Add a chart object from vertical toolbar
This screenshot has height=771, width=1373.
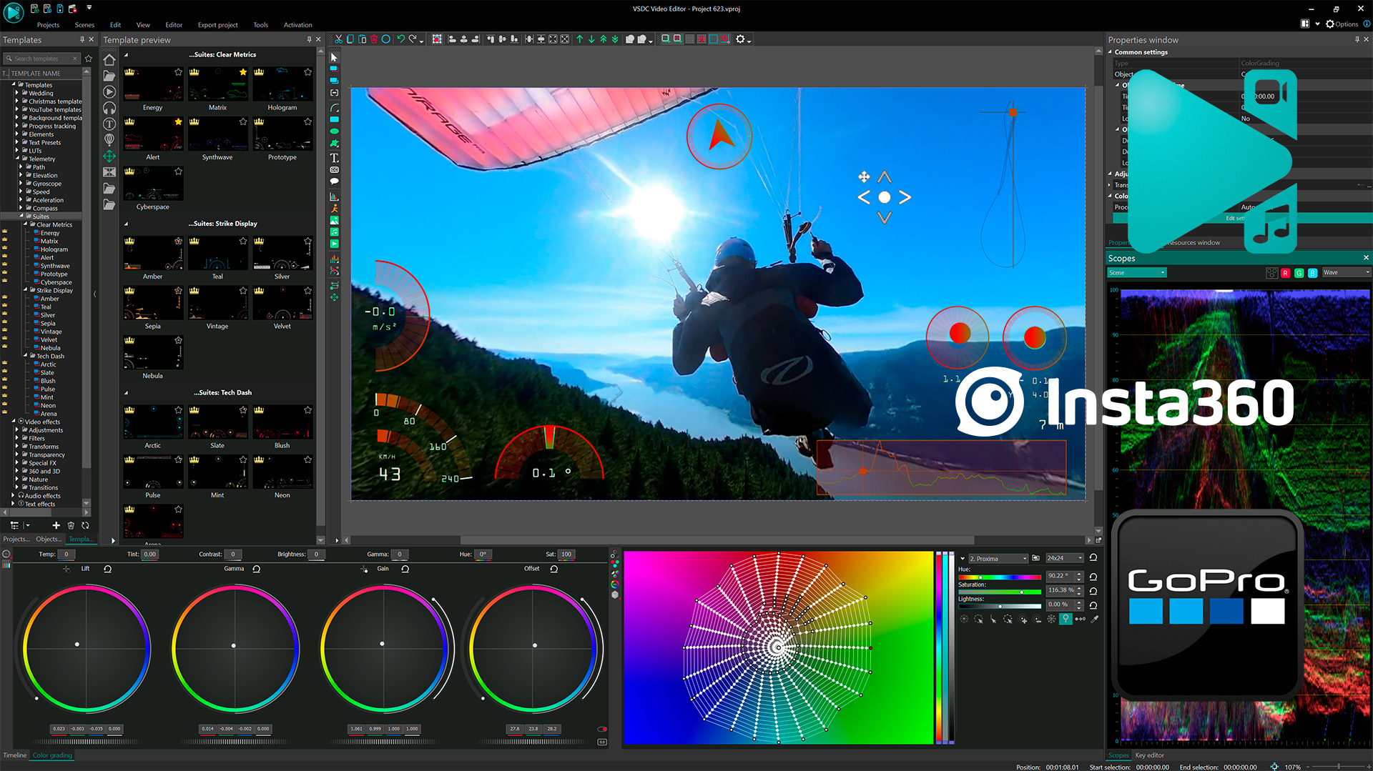334,196
